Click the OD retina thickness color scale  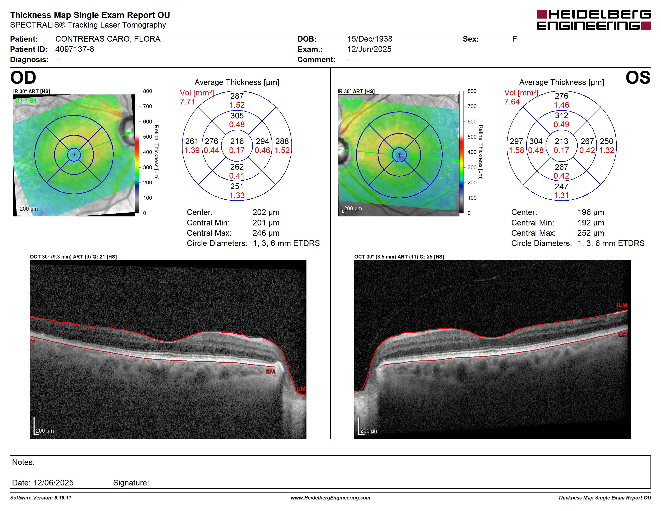137,152
